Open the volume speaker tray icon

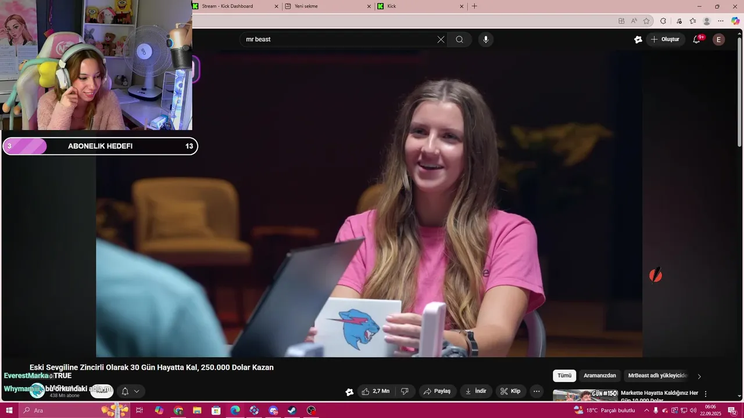pyautogui.click(x=693, y=410)
